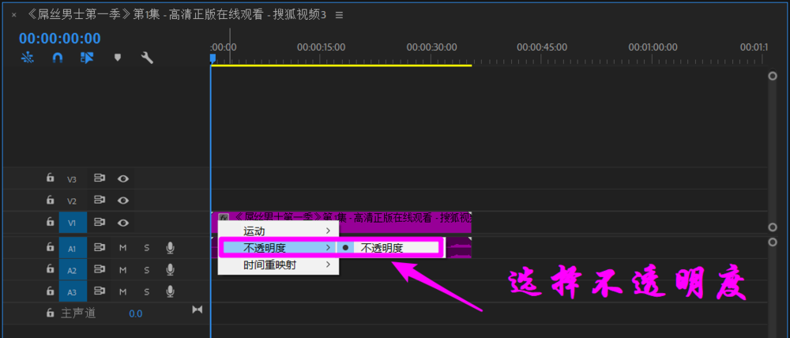
Task: Click master track output icon beside 0.0
Action: click(x=197, y=310)
